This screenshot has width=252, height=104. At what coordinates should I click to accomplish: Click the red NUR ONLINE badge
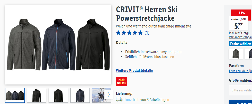[121, 82]
